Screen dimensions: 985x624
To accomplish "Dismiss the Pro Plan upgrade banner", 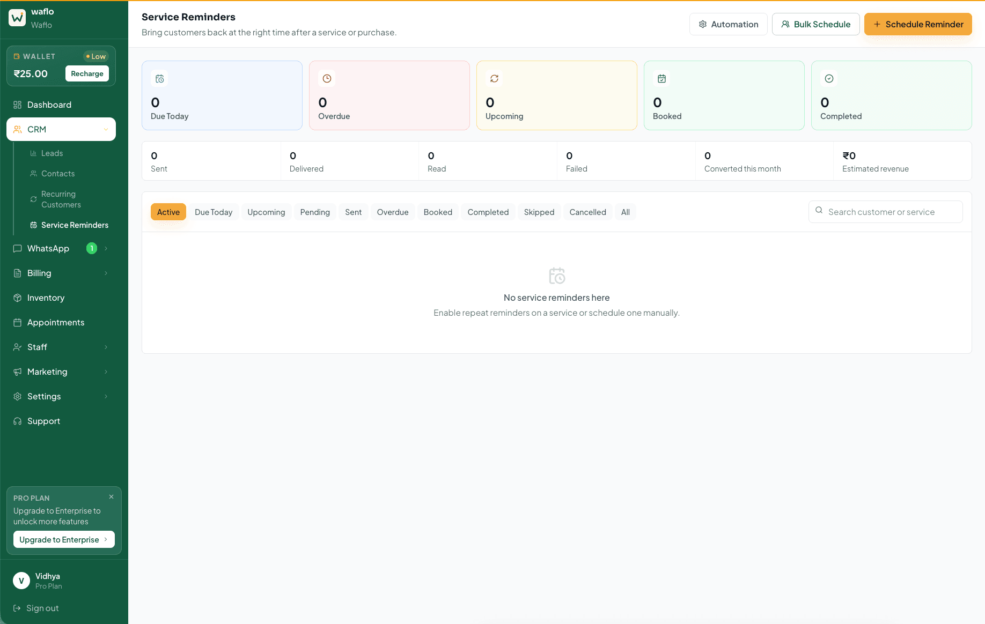I will pyautogui.click(x=111, y=497).
